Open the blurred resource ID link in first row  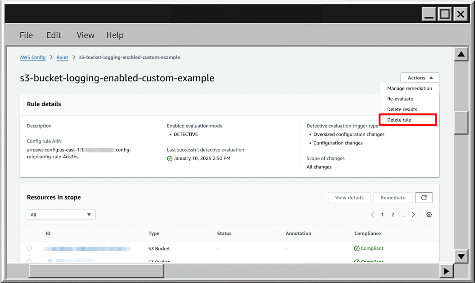pos(87,249)
